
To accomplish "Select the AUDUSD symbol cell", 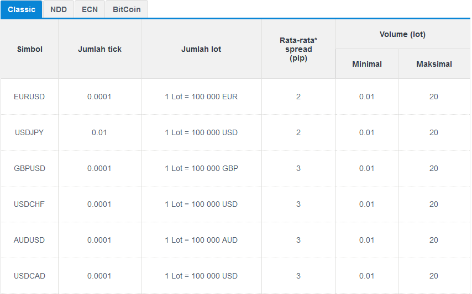I will (29, 240).
